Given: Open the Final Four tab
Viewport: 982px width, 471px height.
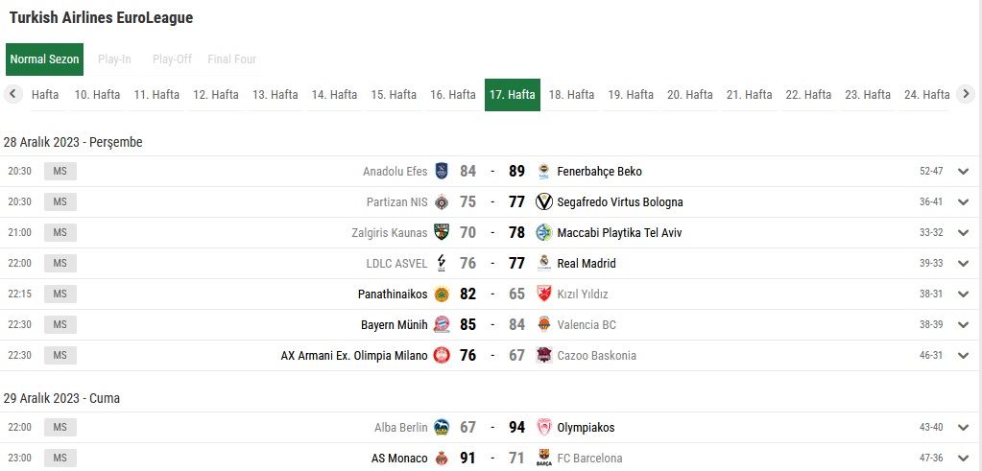Looking at the screenshot, I should pos(232,59).
